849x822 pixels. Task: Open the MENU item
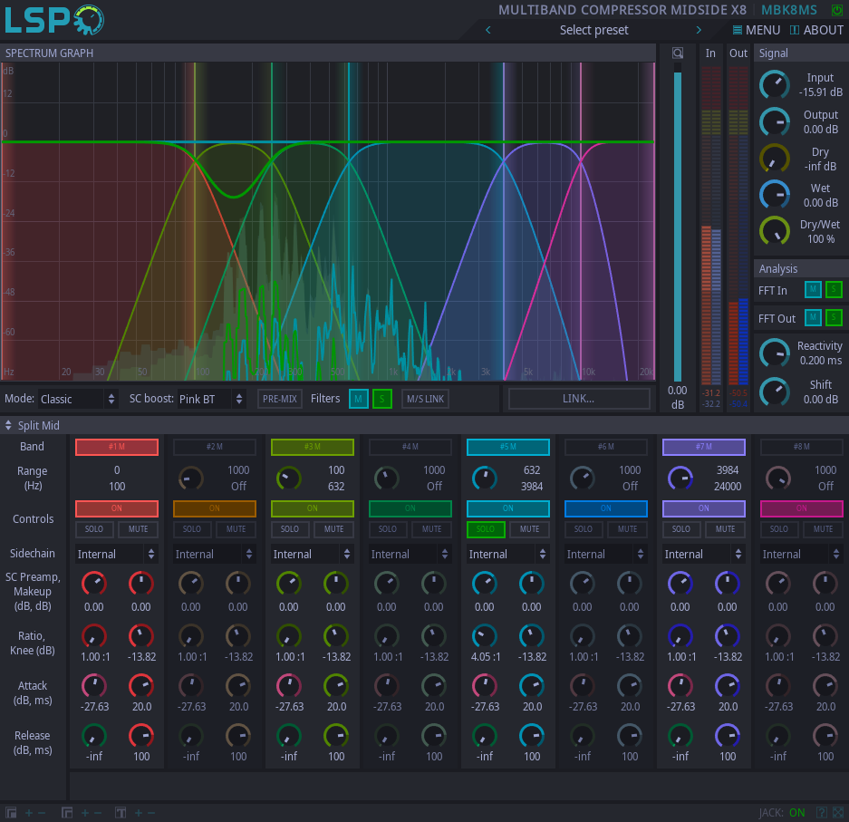point(756,30)
